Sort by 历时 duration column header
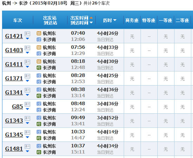193x158 pixels. click(x=109, y=20)
